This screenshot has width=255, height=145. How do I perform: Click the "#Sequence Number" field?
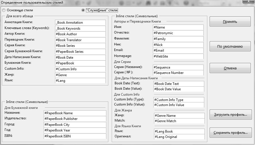click(178, 73)
